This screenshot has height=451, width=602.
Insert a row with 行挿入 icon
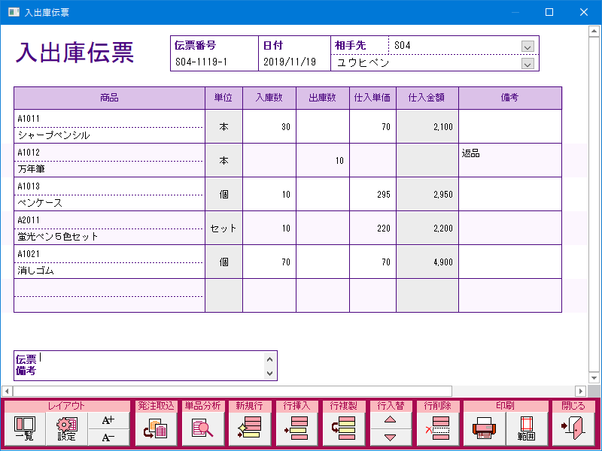pos(296,428)
